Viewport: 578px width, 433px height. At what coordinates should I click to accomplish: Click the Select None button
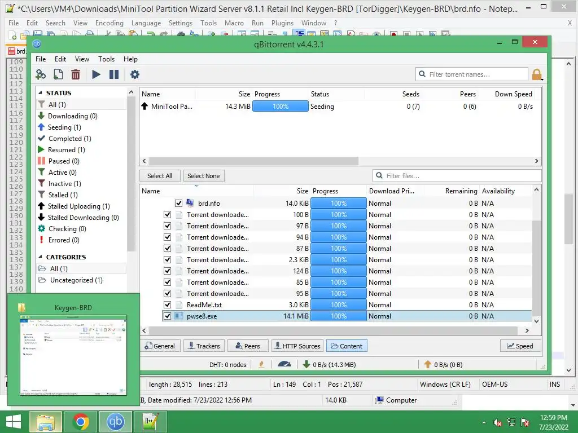click(x=203, y=176)
